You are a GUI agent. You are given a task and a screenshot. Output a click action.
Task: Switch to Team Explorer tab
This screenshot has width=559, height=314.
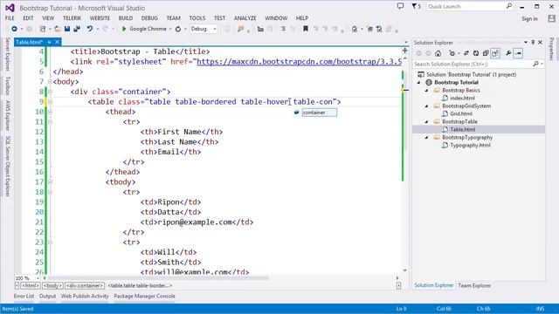474,285
